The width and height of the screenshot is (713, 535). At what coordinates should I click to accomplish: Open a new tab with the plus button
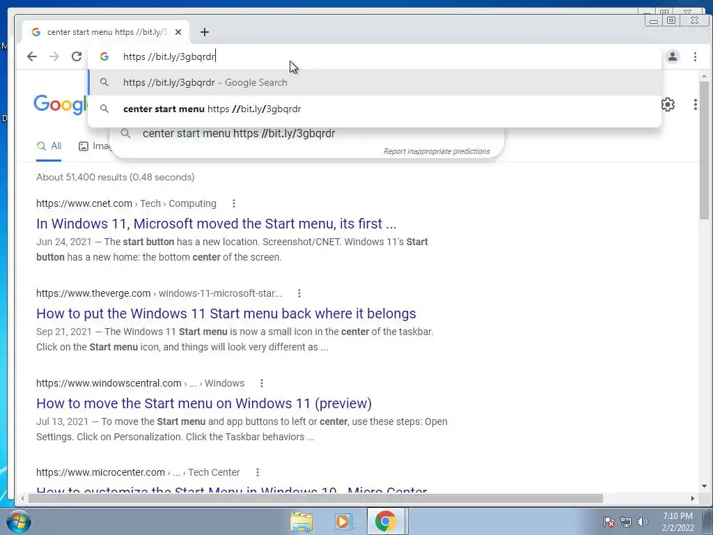coord(205,32)
